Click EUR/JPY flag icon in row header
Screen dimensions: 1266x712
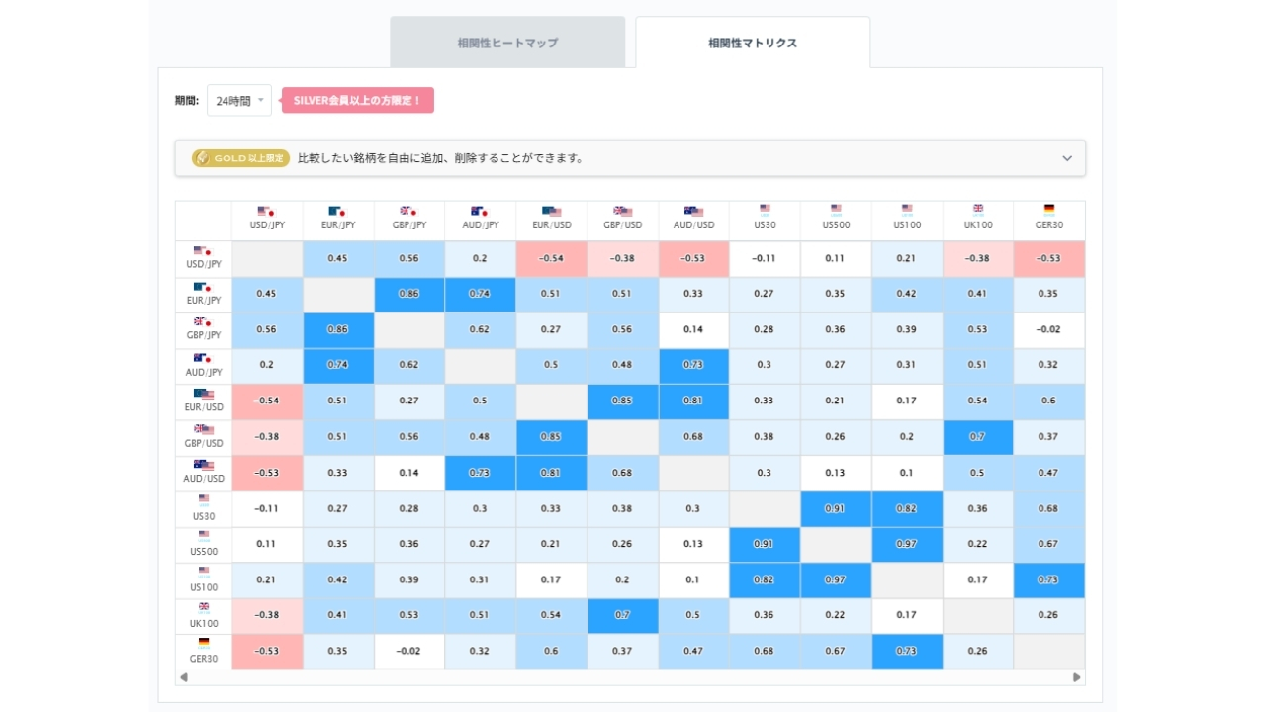204,287
